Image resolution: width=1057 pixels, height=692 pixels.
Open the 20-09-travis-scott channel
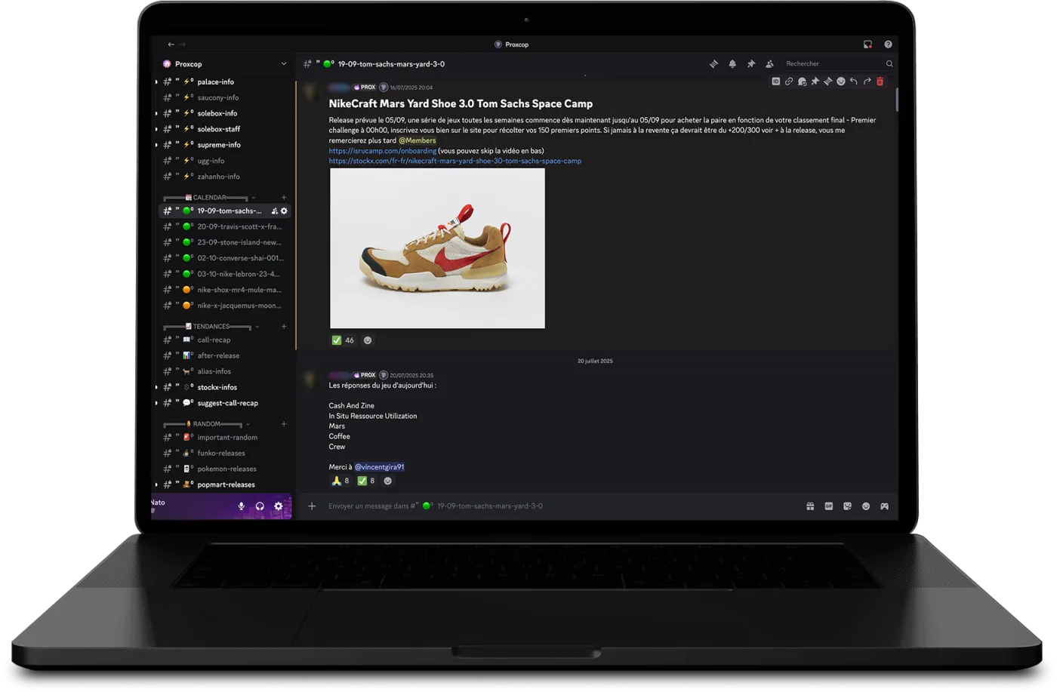[x=225, y=226]
